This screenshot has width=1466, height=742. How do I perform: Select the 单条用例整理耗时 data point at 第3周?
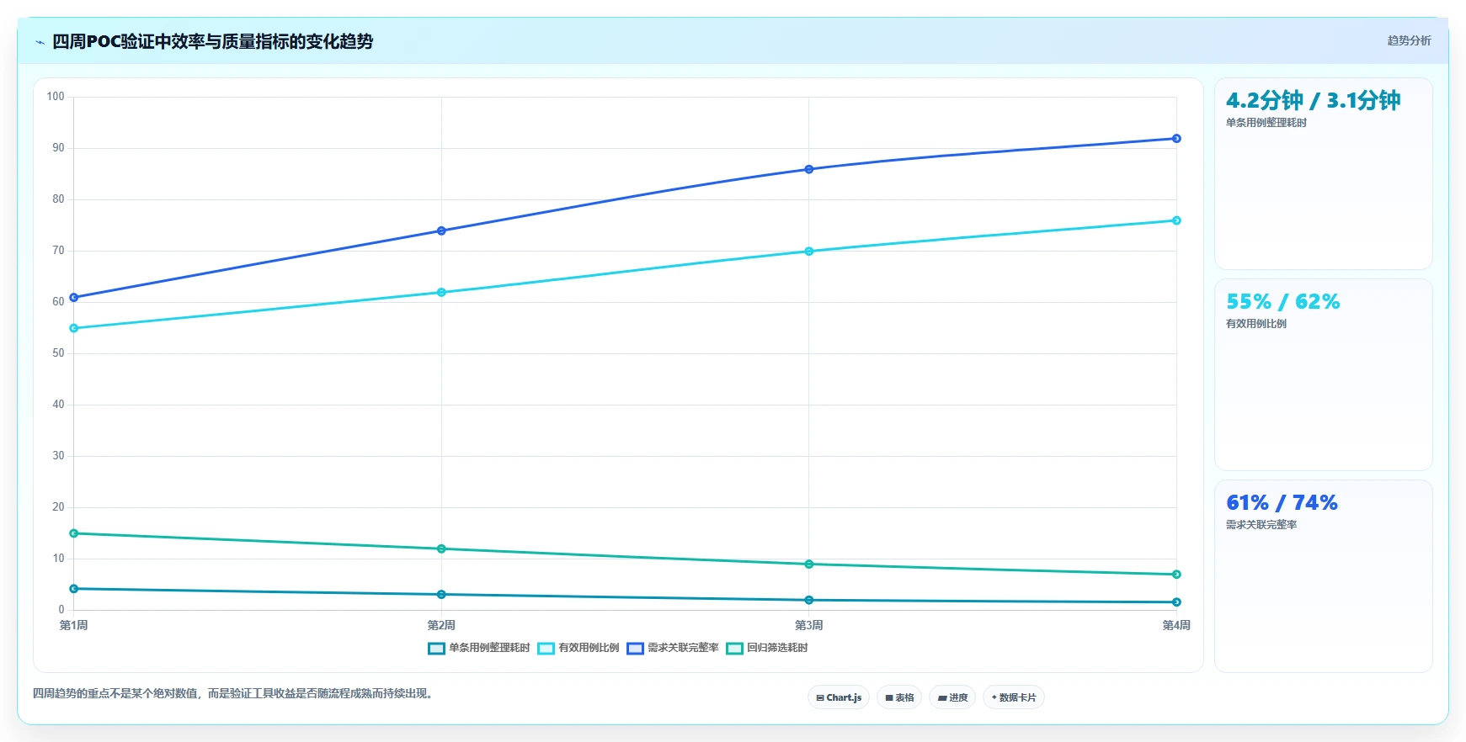tap(809, 600)
